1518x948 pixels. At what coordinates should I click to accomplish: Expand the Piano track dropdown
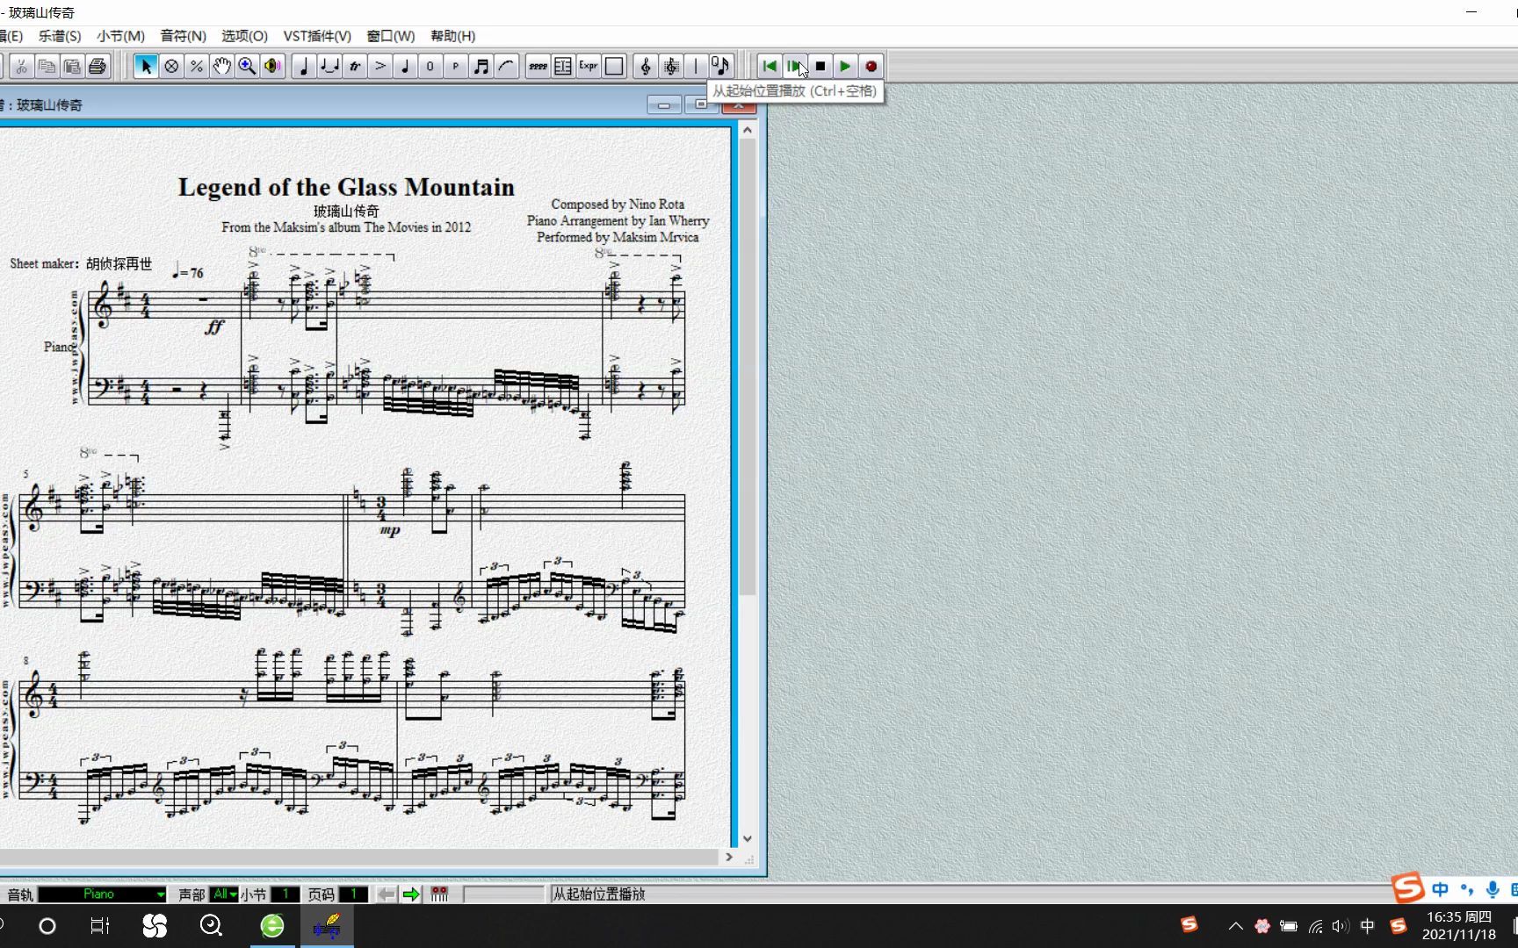point(160,894)
